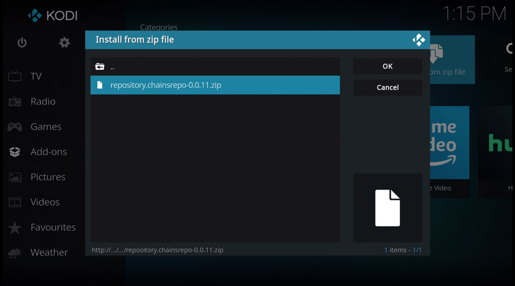The height and width of the screenshot is (286, 515).
Task: Select repository.chainsrepo-0.0.11.zip file
Action: (215, 85)
